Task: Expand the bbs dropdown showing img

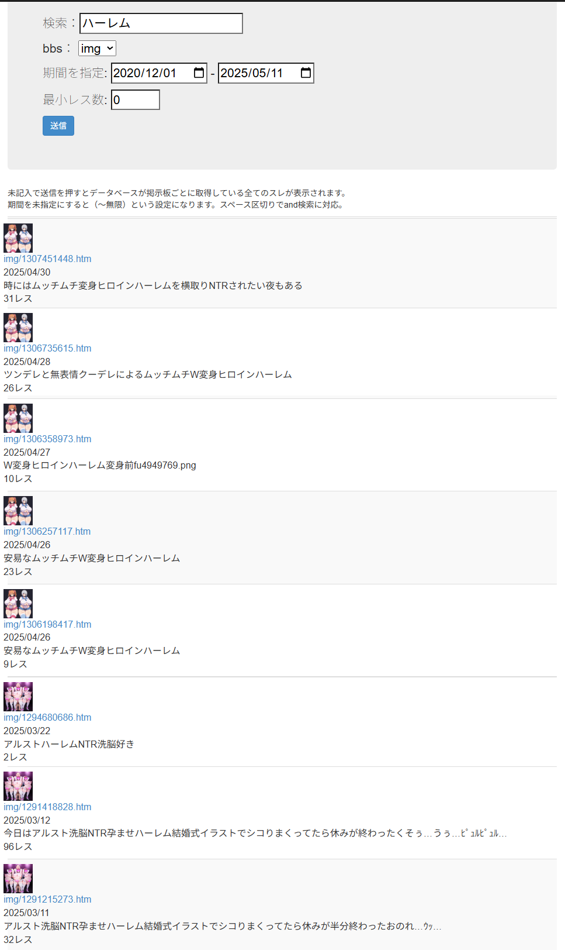Action: [97, 49]
